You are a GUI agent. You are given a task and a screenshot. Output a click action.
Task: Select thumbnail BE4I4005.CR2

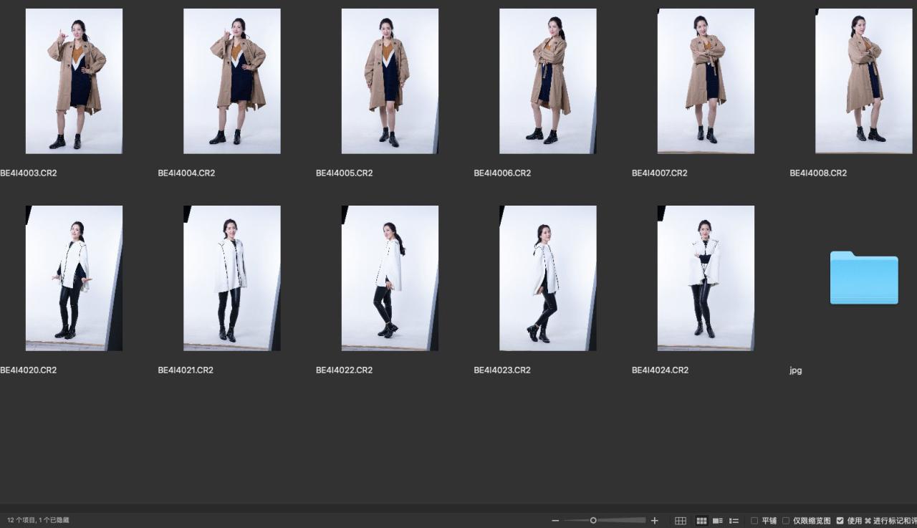[x=390, y=81]
